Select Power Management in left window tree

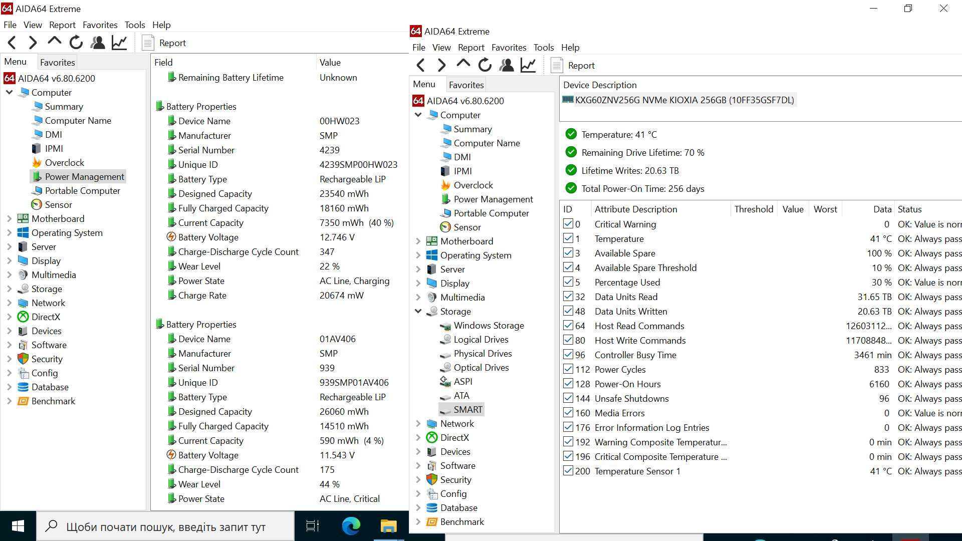coord(78,176)
